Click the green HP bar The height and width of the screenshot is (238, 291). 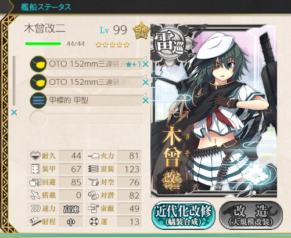[43, 44]
